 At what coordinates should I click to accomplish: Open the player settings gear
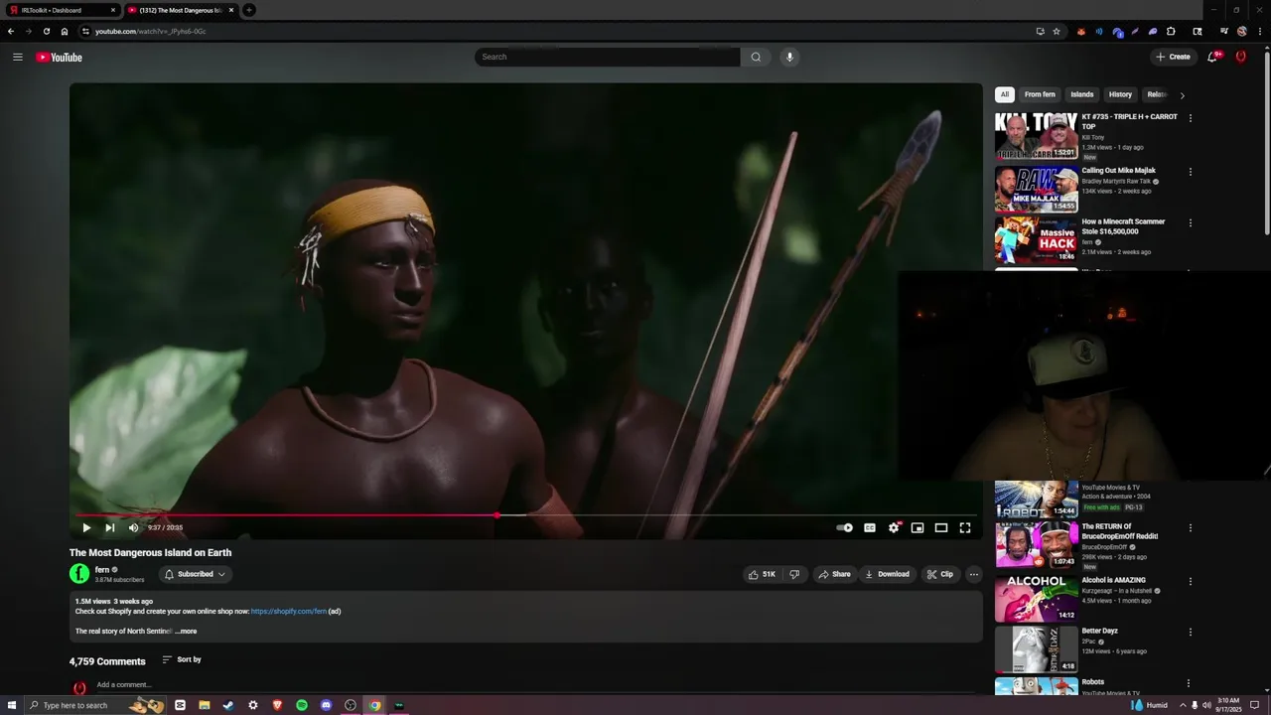point(894,528)
